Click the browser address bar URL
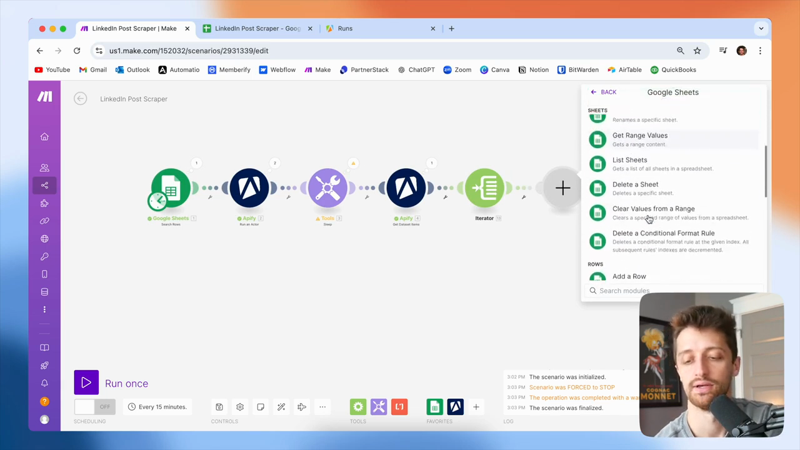 (x=189, y=51)
